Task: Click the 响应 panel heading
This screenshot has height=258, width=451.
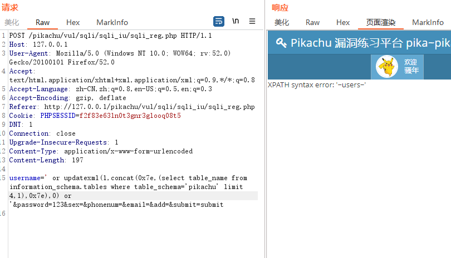Action: 280,7
